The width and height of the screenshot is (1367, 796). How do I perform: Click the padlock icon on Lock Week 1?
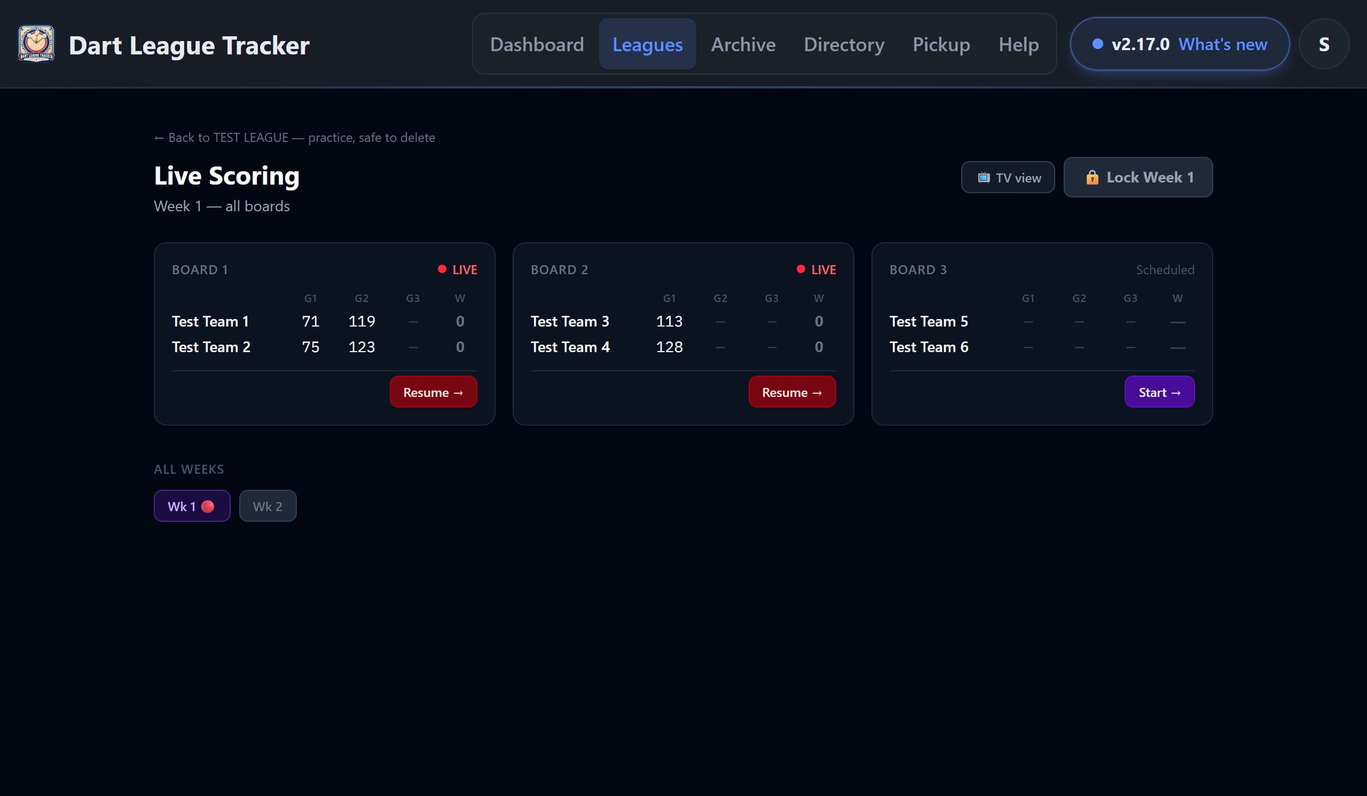tap(1092, 178)
